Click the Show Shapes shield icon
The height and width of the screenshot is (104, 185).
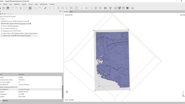click(x=119, y=8)
